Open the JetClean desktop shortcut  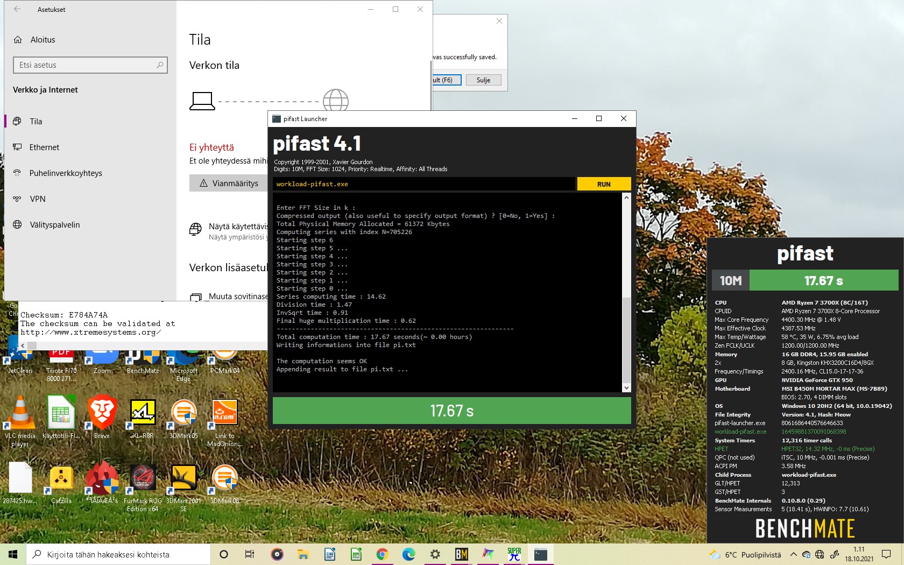point(20,355)
